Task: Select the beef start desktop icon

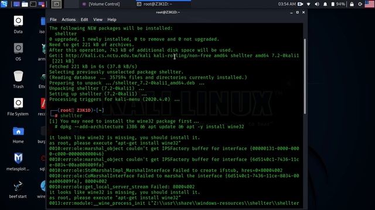Action: [x=18, y=190]
